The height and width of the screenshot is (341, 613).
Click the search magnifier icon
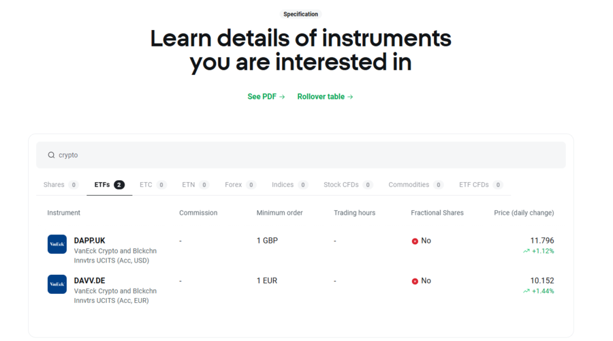click(x=51, y=155)
